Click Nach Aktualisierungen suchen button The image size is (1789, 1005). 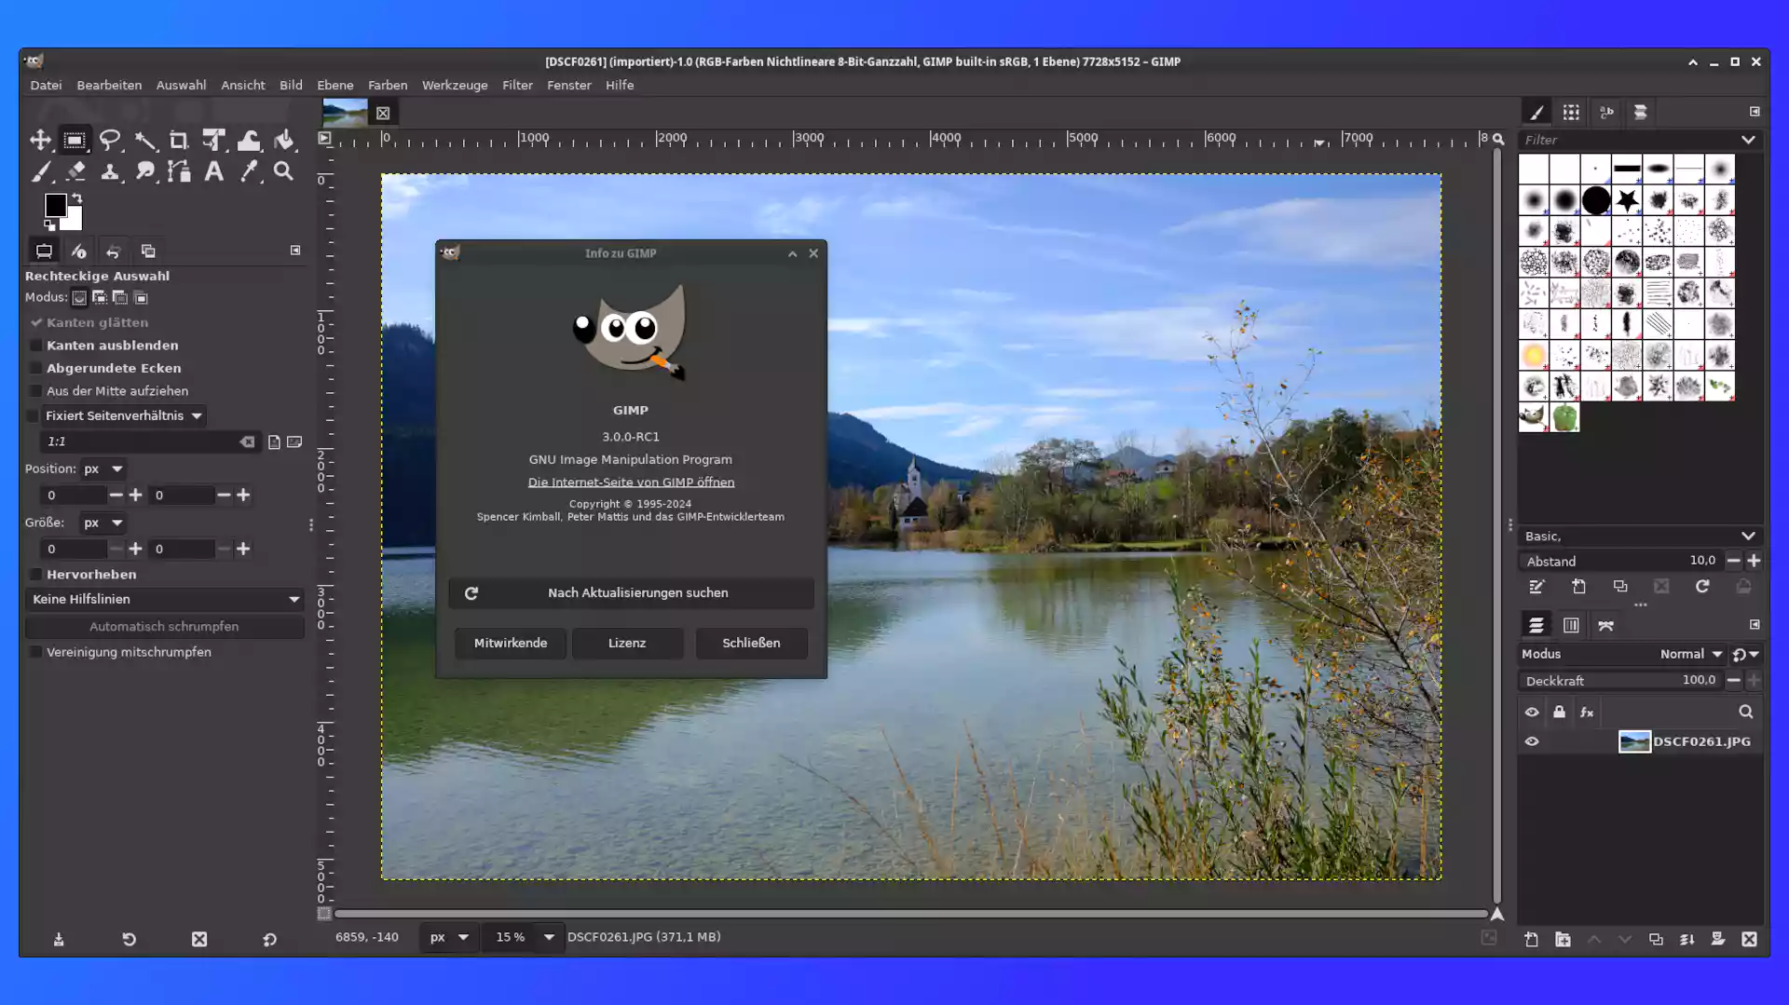[x=631, y=593]
